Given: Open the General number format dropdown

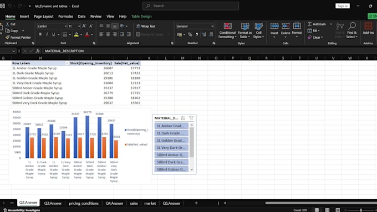Looking at the screenshot, I should 212,26.
